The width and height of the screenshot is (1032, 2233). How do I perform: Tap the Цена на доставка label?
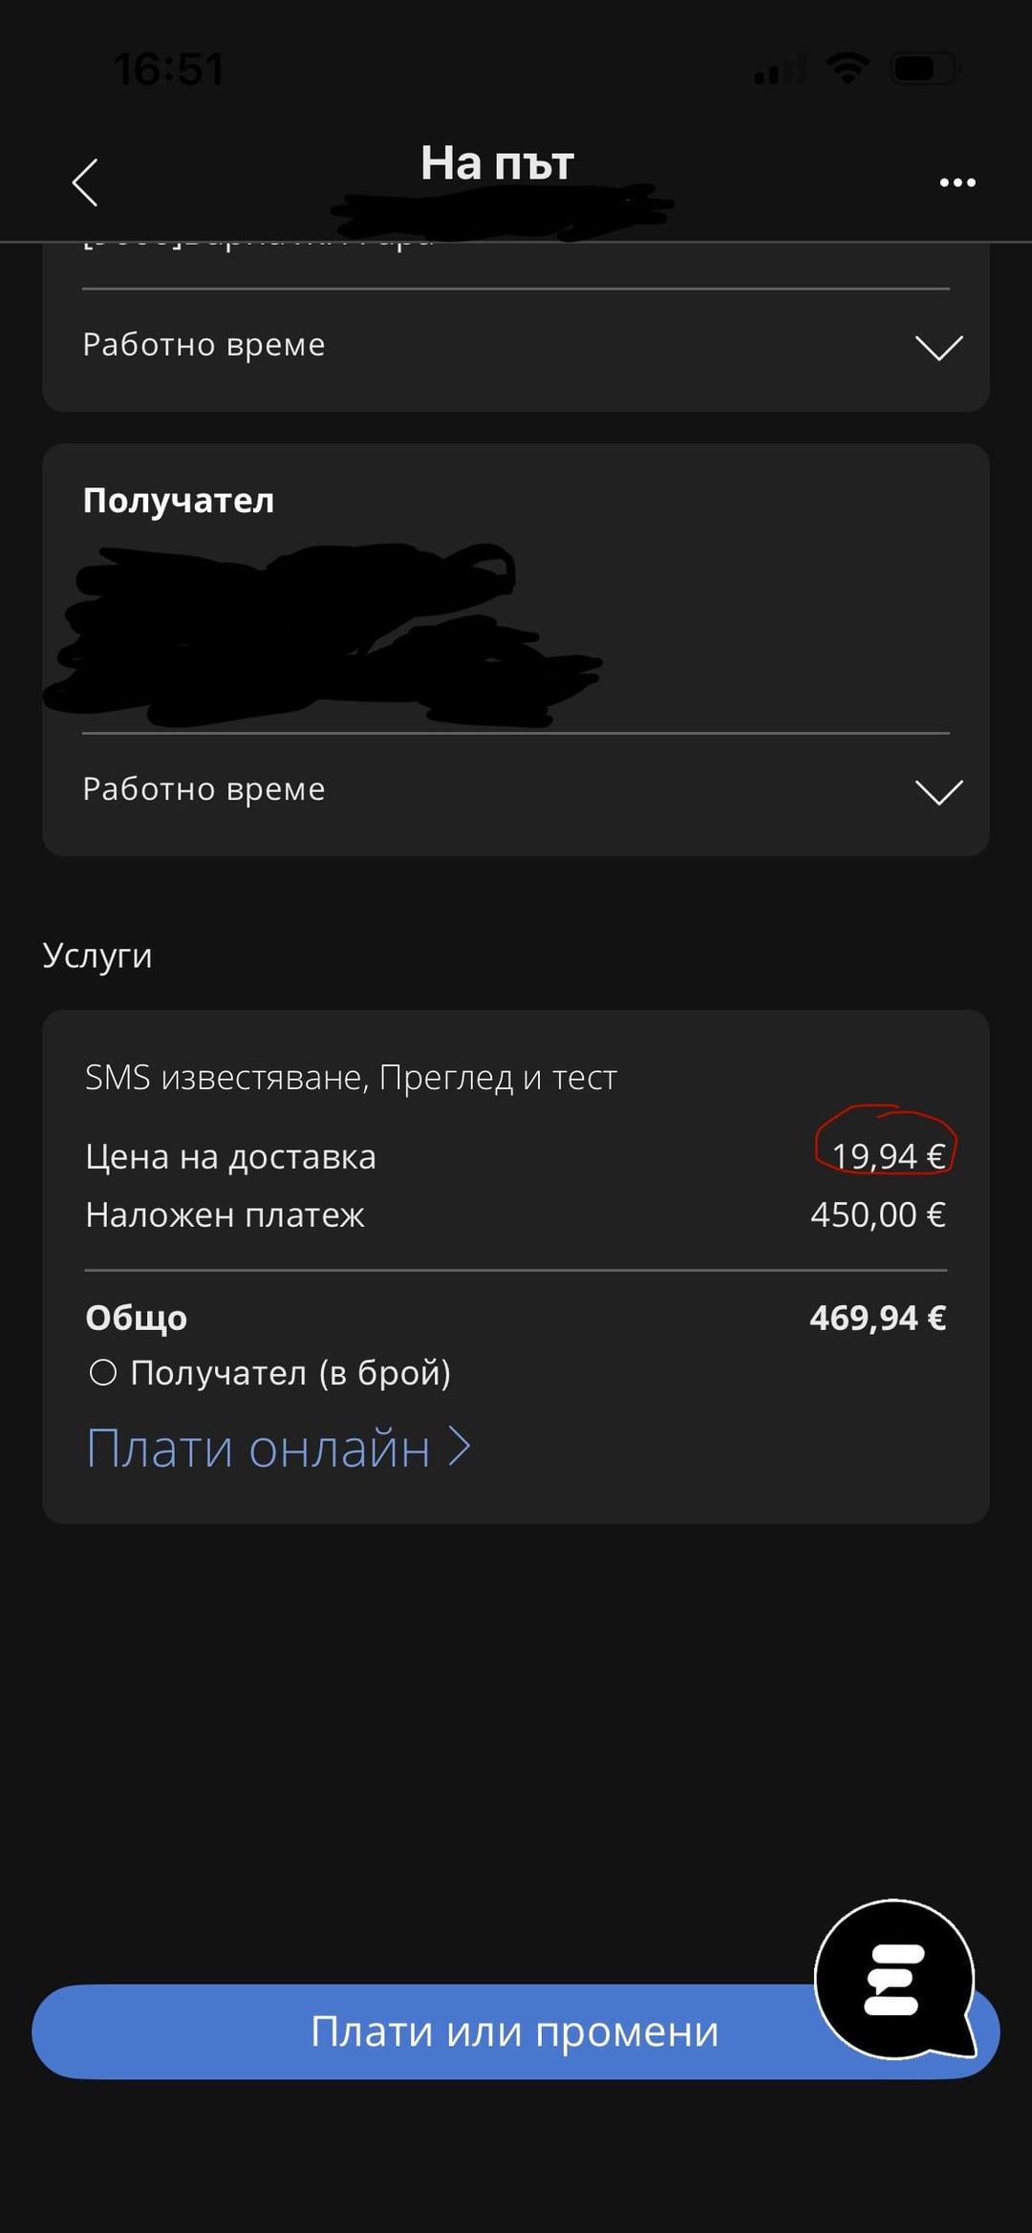pyautogui.click(x=230, y=1157)
